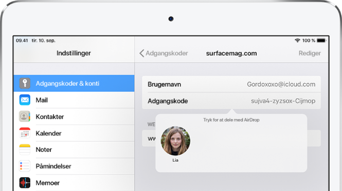342x191 pixels.
Task: Tap the Mail envelope icon
Action: click(25, 100)
